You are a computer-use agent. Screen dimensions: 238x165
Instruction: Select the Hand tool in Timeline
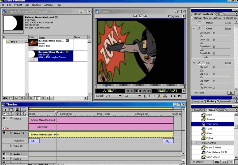(x=5, y=113)
